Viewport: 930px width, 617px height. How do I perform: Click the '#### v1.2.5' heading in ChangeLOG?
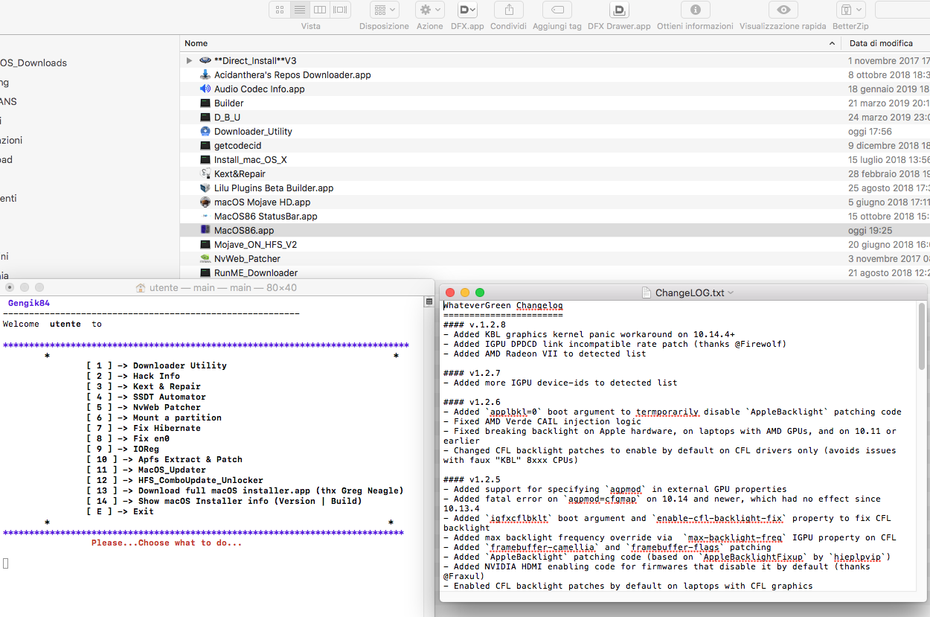tap(472, 479)
